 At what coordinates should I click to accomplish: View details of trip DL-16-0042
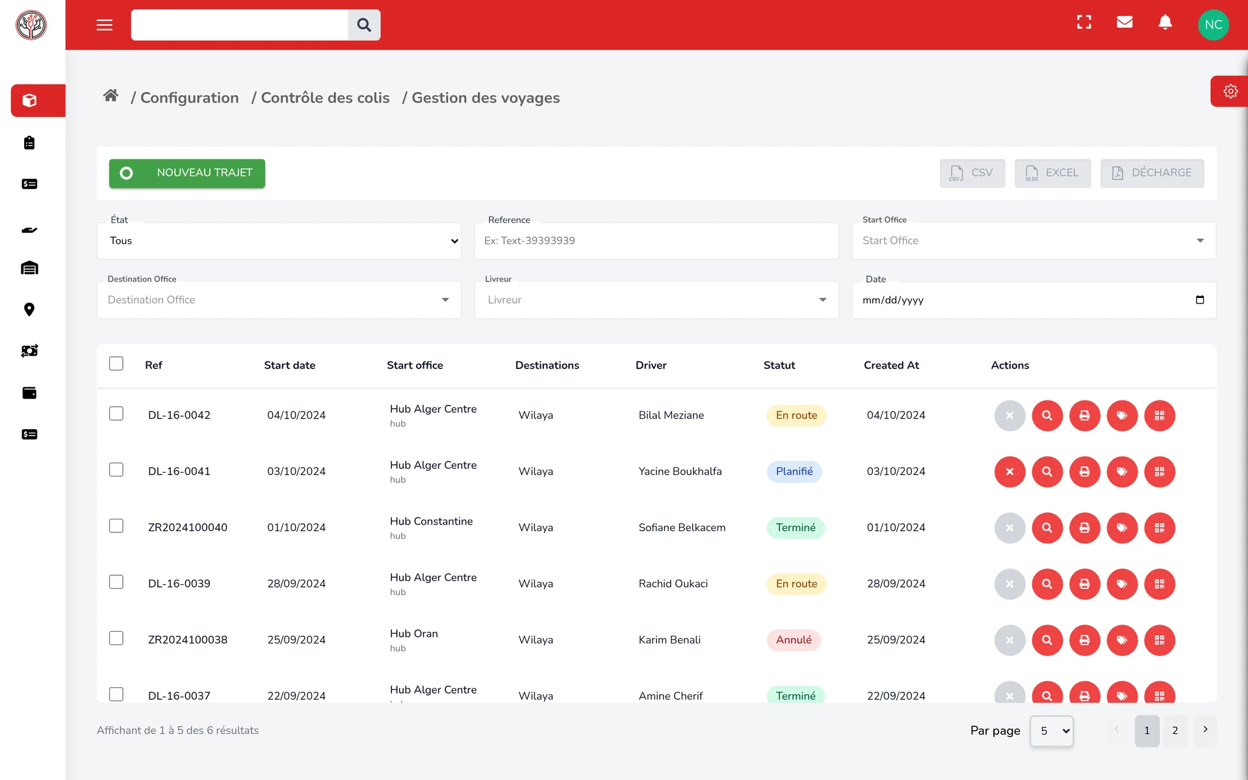coord(1047,416)
